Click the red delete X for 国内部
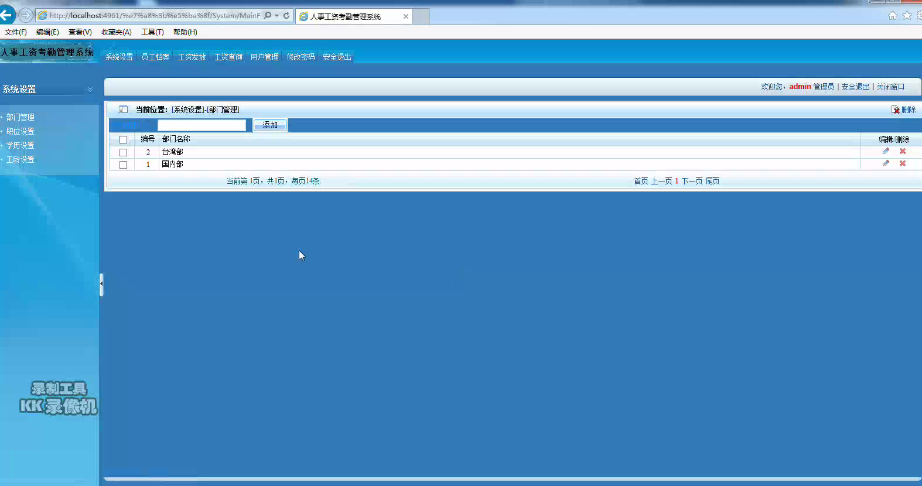 tap(903, 163)
